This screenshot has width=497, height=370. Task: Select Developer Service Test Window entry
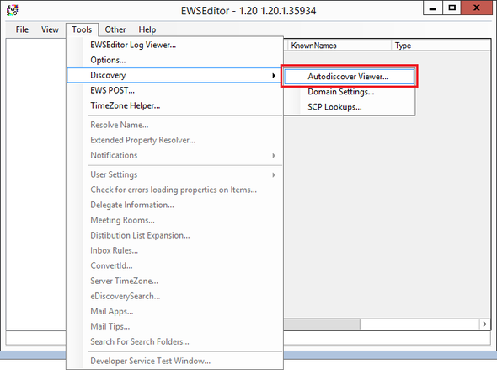click(x=175, y=361)
